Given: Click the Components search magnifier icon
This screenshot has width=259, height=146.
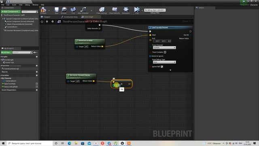Looking at the screenshot, I should click(37, 12).
